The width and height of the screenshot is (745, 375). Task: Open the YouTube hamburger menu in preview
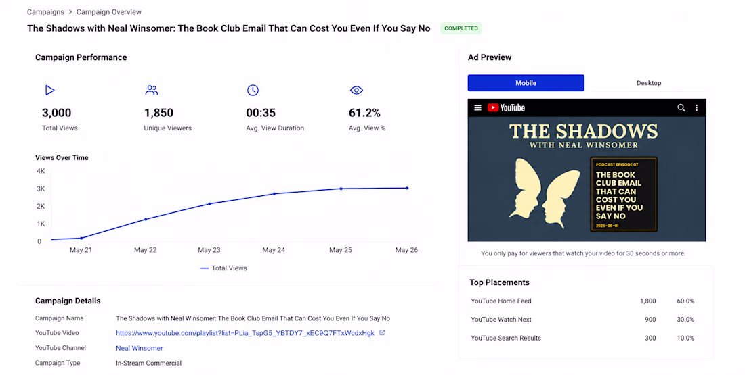[478, 108]
